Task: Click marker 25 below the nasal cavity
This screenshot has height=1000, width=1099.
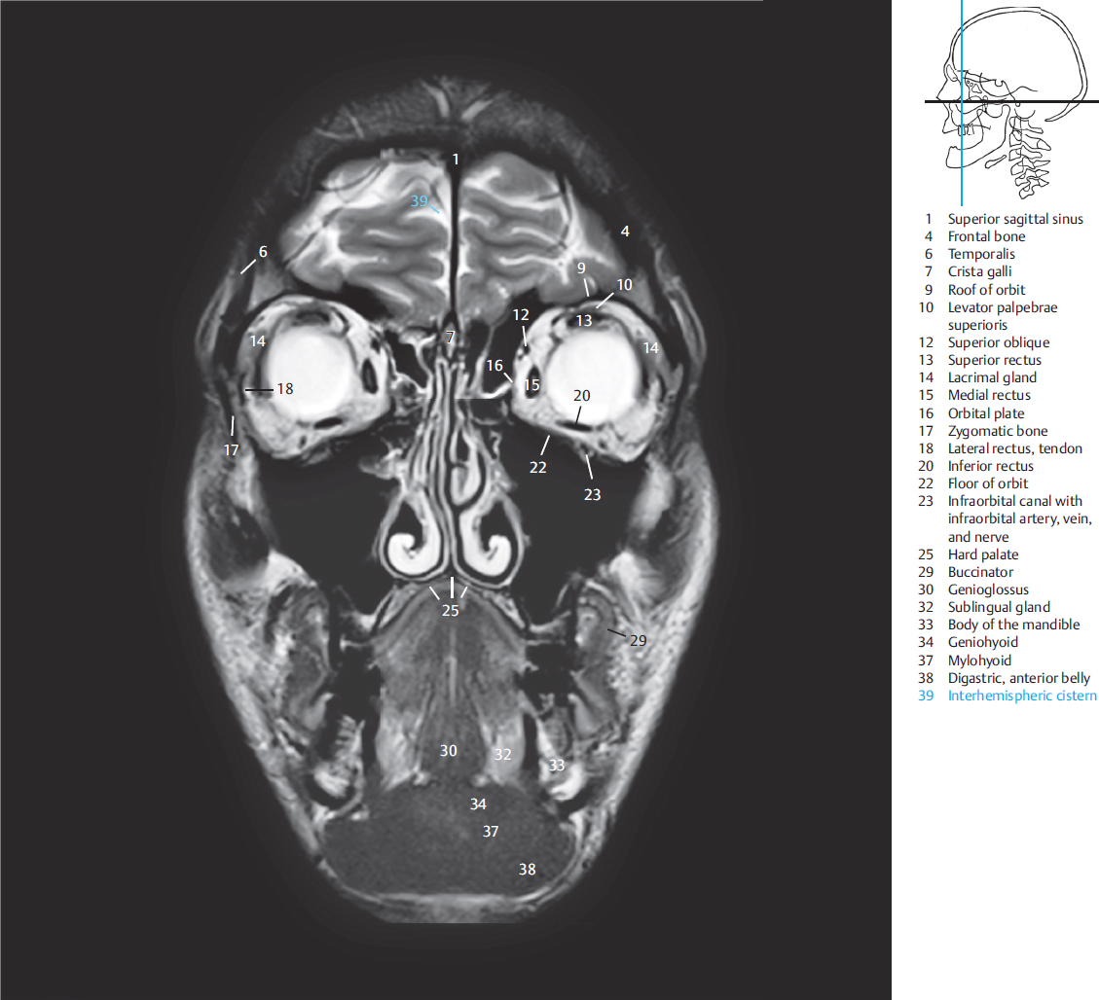Action: click(x=450, y=611)
